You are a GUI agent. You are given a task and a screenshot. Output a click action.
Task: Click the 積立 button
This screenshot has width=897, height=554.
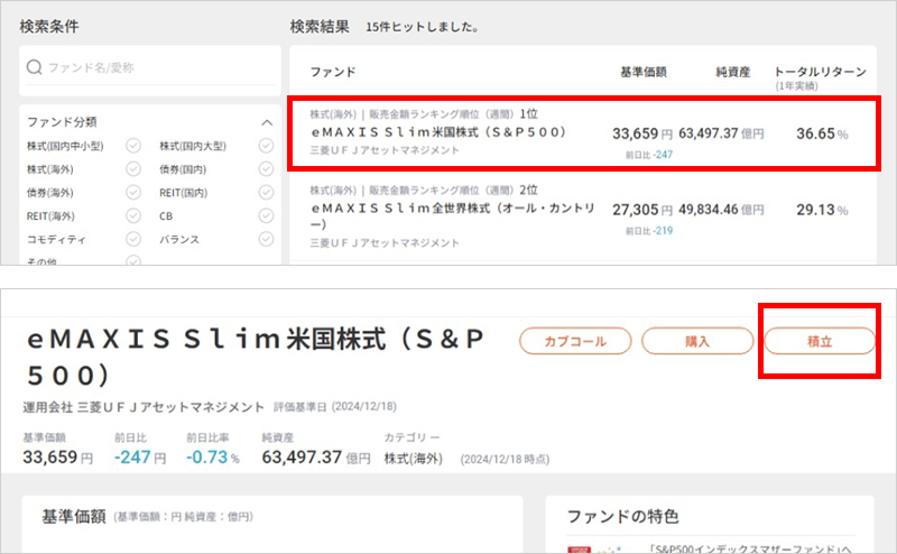point(819,341)
